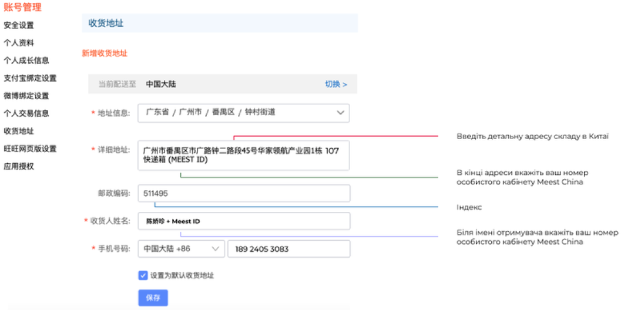Click the 收货人姓名 input field
This screenshot has width=641, height=310.
[x=244, y=221]
